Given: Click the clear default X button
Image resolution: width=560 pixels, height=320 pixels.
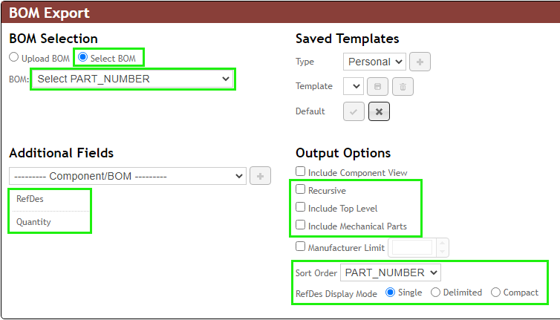Looking at the screenshot, I should coord(379,111).
